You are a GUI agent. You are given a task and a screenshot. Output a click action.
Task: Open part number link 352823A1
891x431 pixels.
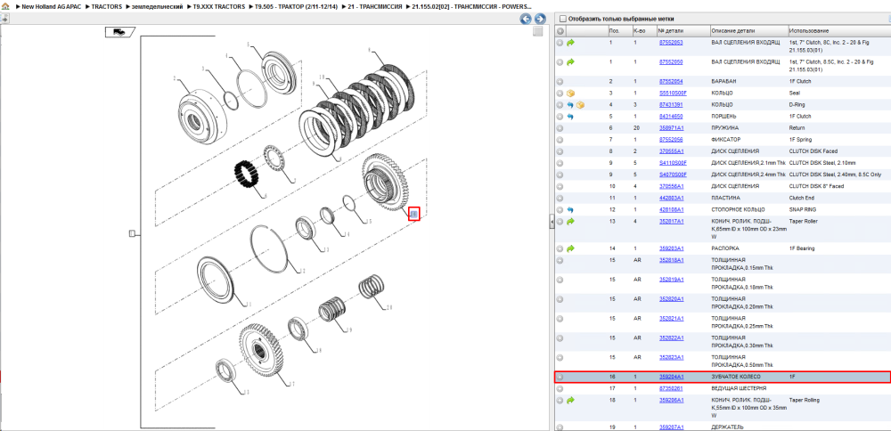[671, 358]
